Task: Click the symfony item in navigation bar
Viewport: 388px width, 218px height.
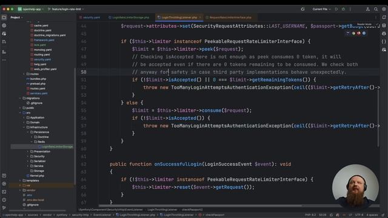Action: tap(62, 215)
